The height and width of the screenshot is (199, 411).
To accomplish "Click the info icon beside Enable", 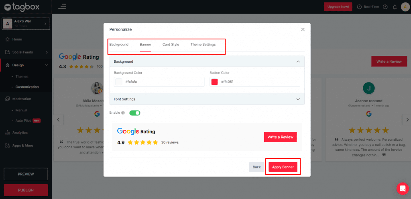I will (123, 113).
